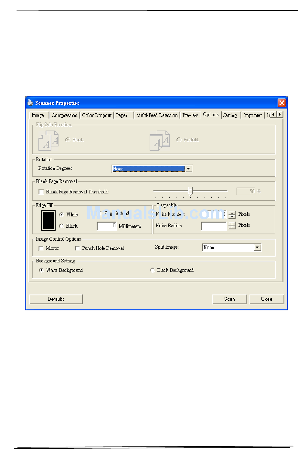Click the Blank Page Removal threshold slider
This screenshot has width=307, height=461.
click(191, 191)
